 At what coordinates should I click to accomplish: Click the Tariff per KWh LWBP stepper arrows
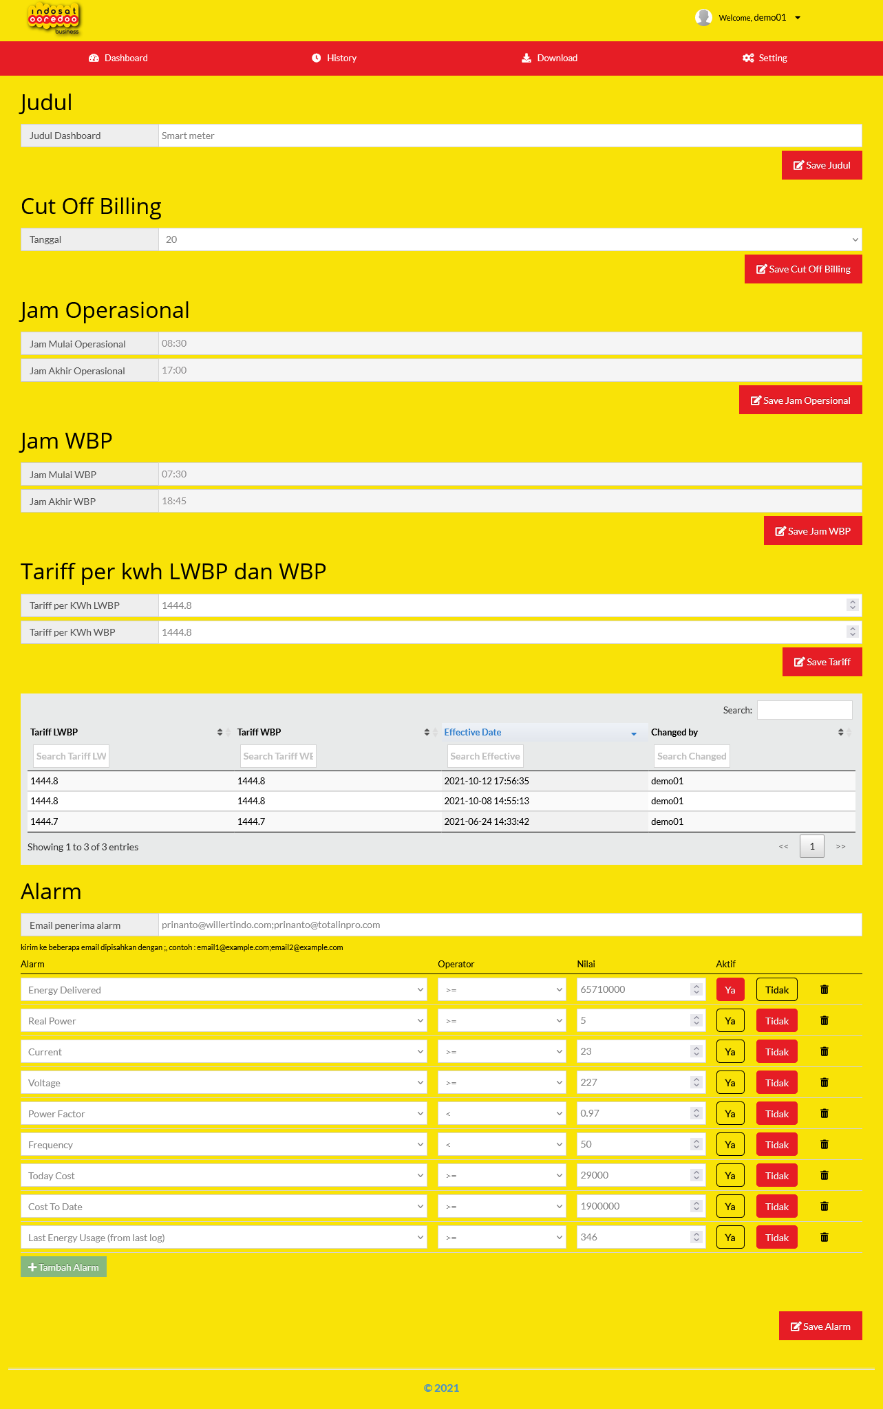coord(853,605)
